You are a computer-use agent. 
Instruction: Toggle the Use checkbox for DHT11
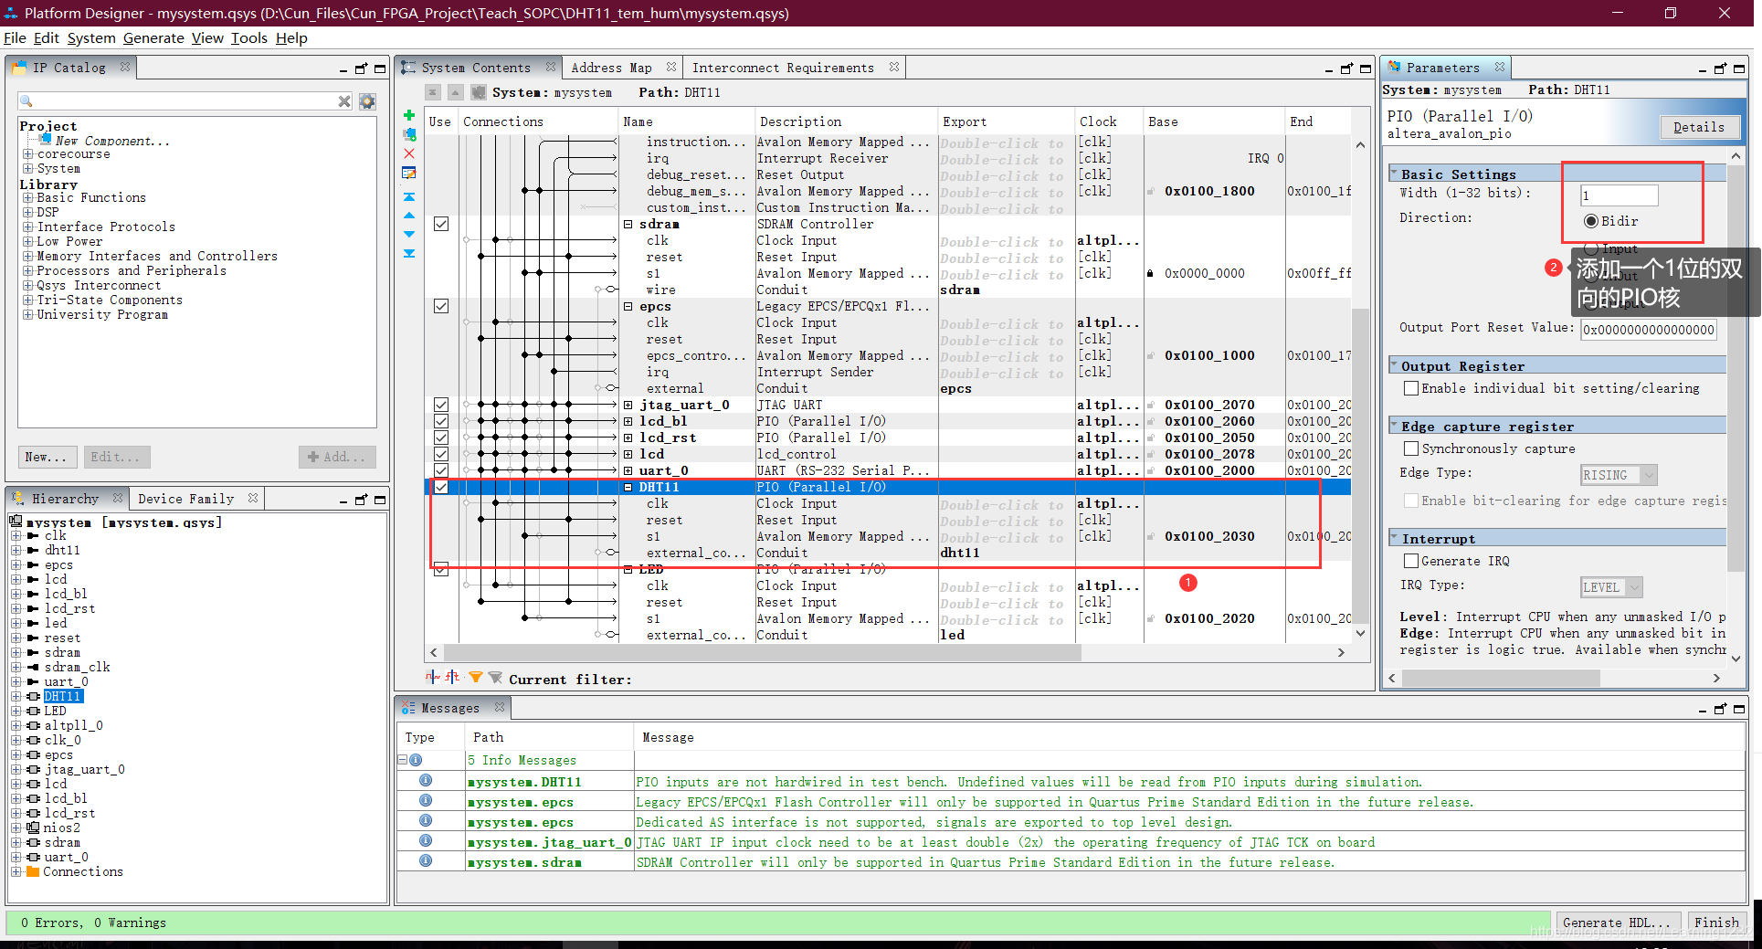point(441,487)
